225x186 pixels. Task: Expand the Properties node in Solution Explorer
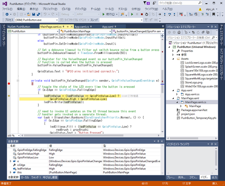click(173, 51)
